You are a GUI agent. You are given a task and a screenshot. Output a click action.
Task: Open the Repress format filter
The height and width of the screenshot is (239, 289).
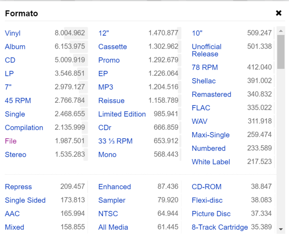[18, 187]
